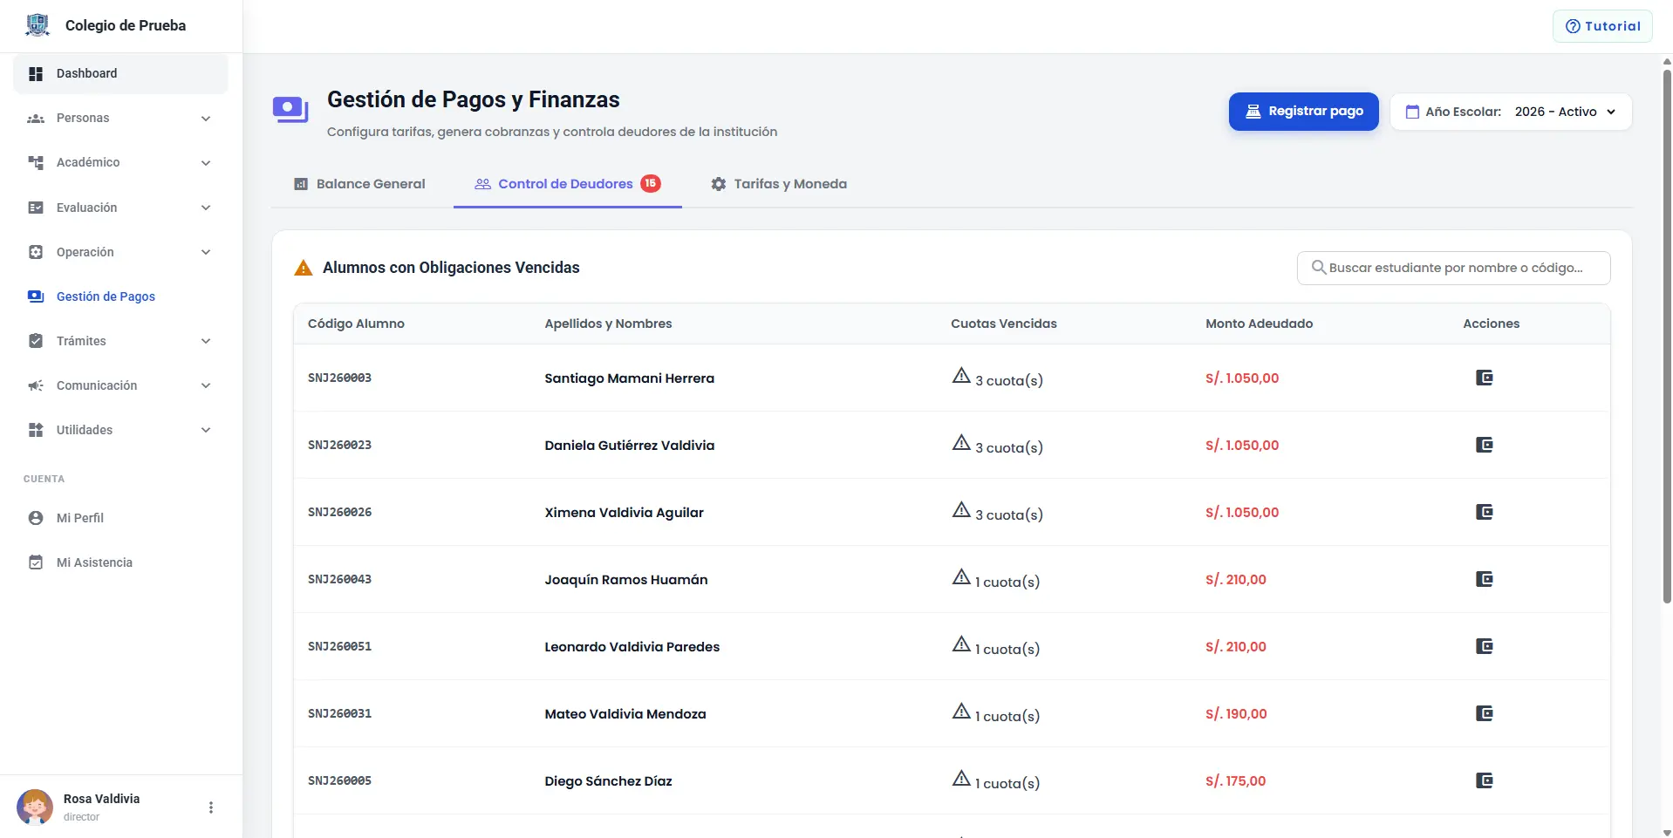Viewport: 1673px width, 838px height.
Task: Switch to Balance General tab
Action: (x=359, y=184)
